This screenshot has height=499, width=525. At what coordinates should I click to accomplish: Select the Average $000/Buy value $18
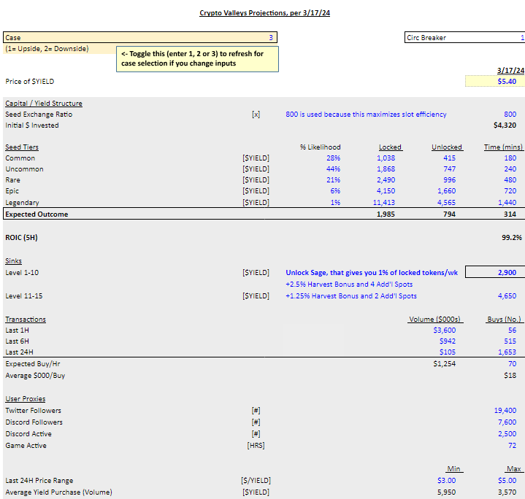coord(510,375)
